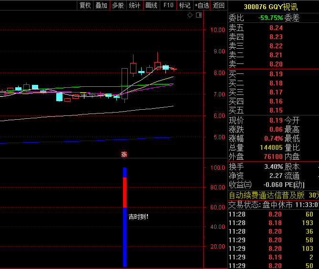
Task: Select 买一 price 8.19
Action: pyautogui.click(x=276, y=74)
